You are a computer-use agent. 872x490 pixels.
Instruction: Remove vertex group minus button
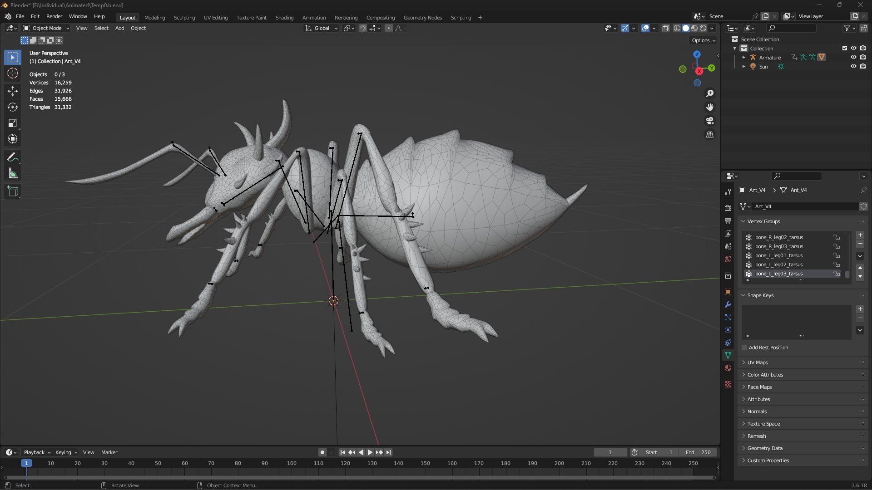[x=860, y=244]
